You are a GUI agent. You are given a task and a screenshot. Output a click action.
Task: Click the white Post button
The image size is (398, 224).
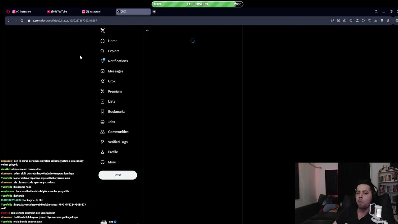pyautogui.click(x=118, y=175)
